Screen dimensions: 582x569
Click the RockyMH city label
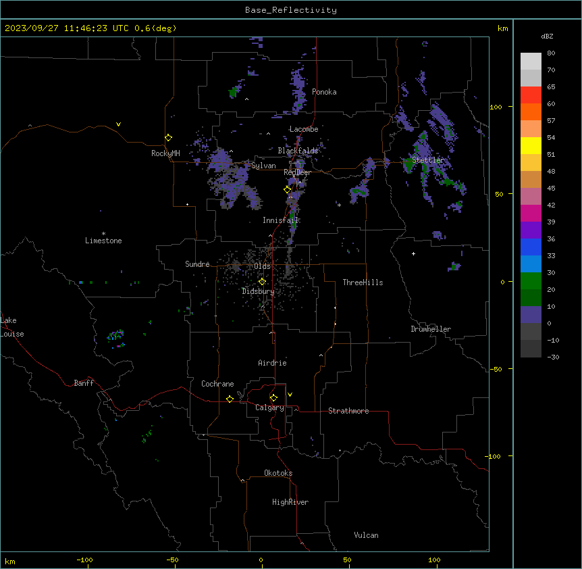[x=165, y=153]
